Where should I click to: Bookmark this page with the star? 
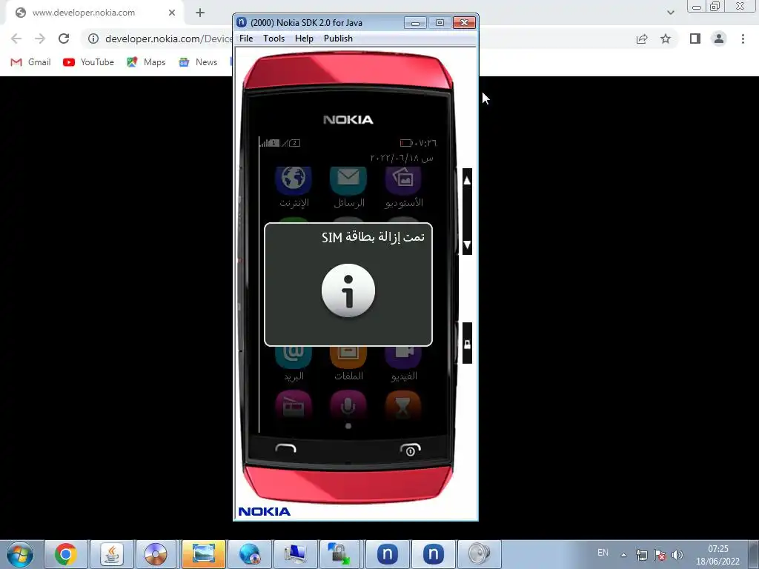click(x=666, y=39)
